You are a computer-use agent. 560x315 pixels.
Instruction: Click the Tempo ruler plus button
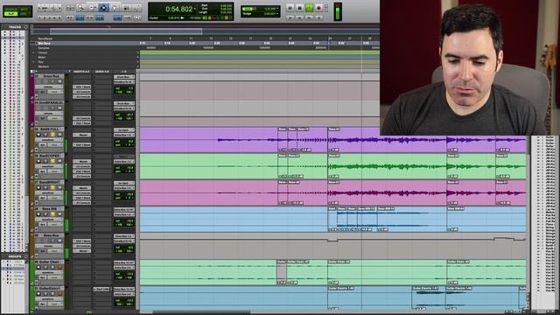point(138,52)
